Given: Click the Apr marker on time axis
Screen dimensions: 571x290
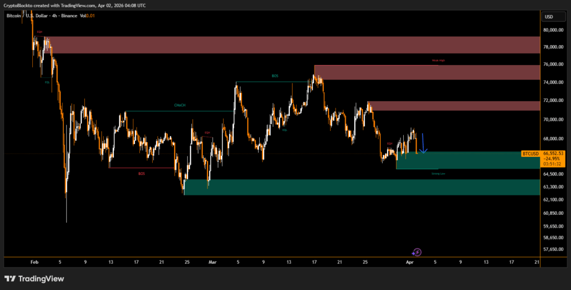Looking at the screenshot, I should coord(410,262).
